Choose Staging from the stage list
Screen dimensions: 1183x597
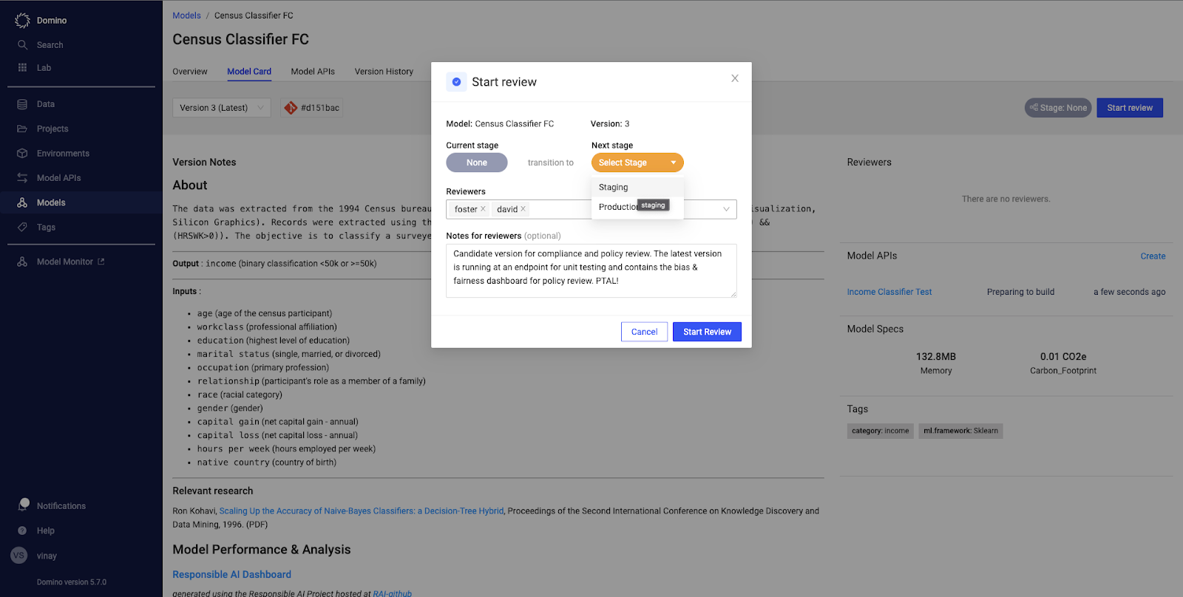click(x=637, y=188)
